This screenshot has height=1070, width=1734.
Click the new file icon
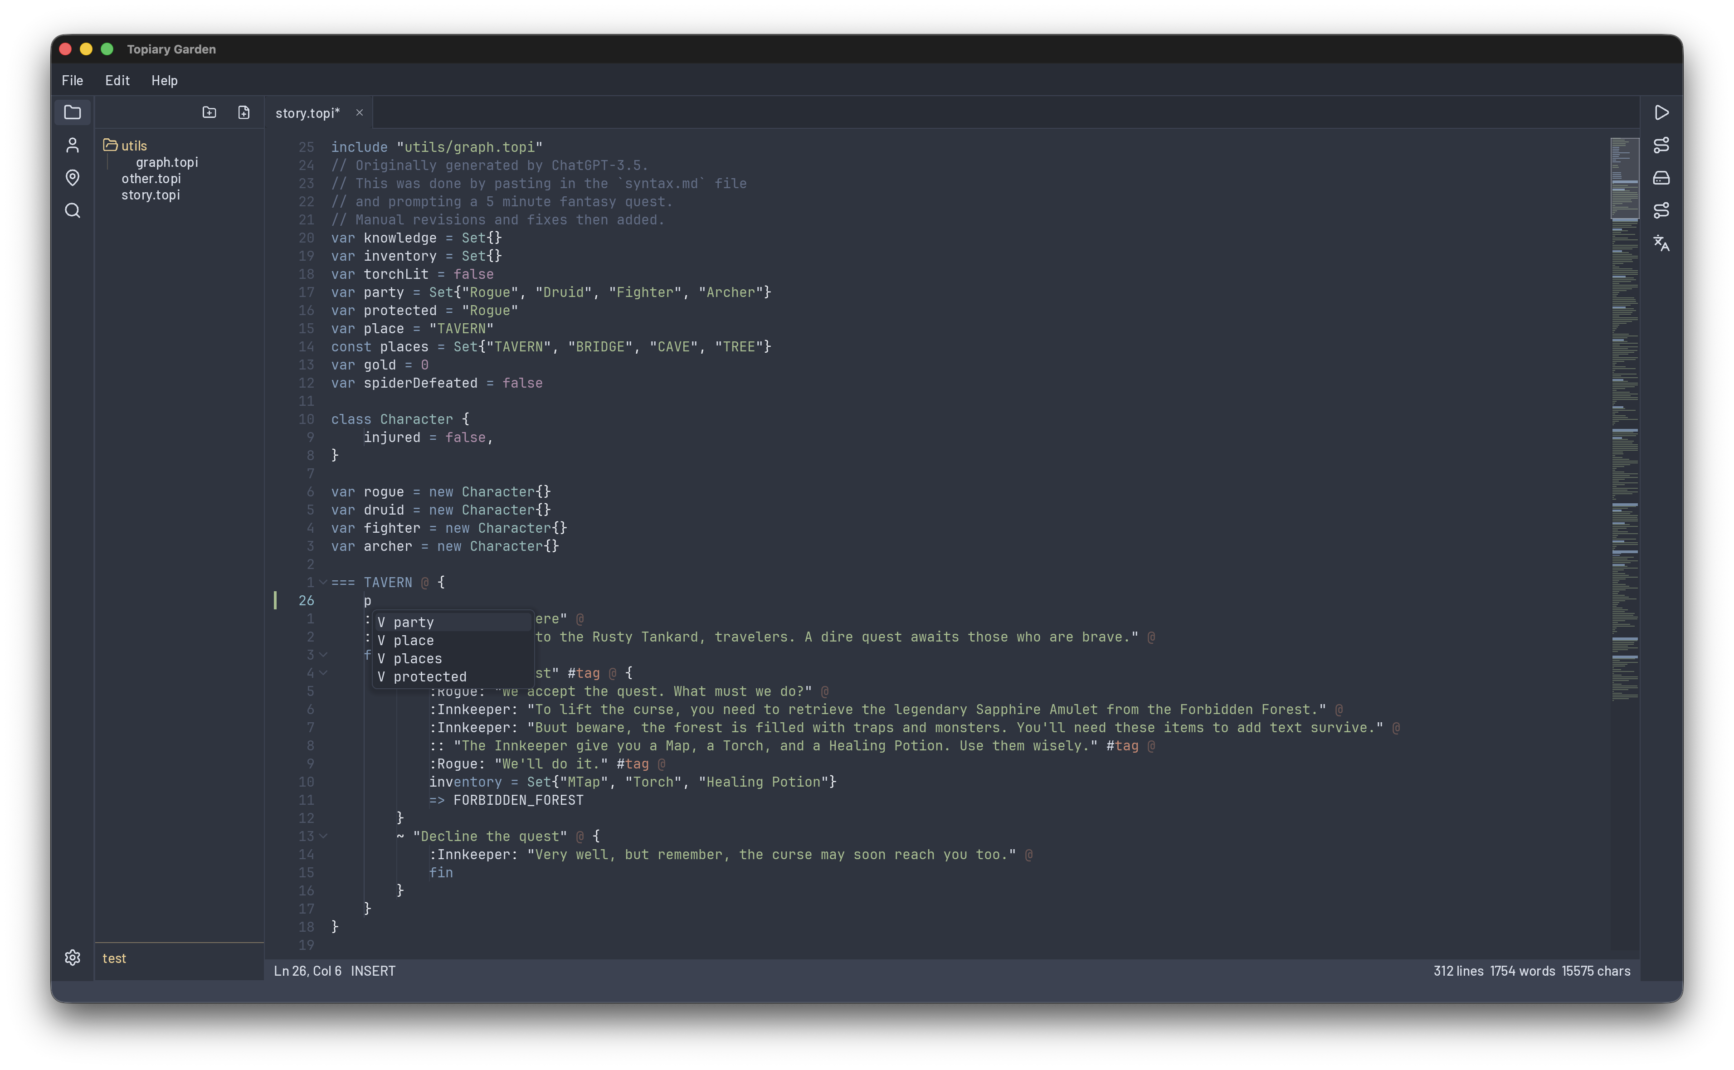[x=244, y=112]
